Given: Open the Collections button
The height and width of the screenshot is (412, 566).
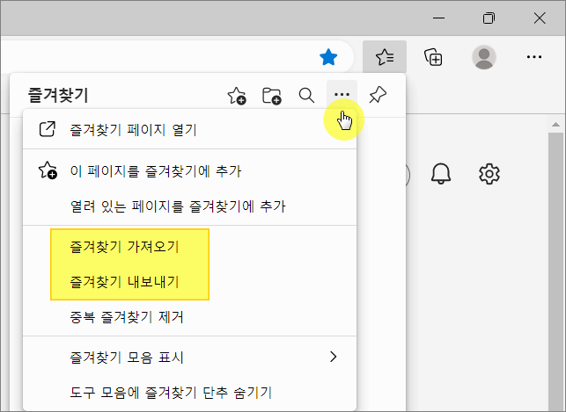Looking at the screenshot, I should (x=433, y=57).
